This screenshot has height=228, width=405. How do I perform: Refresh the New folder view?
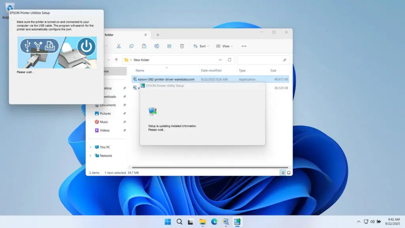(229, 60)
